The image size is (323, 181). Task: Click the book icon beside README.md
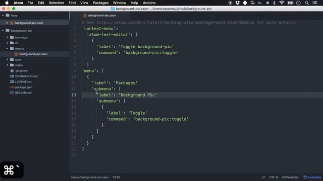[12, 93]
